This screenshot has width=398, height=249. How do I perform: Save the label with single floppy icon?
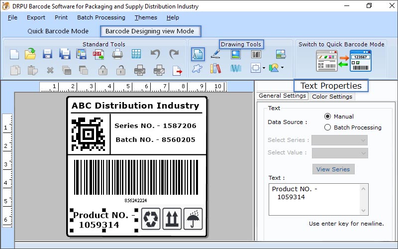tap(47, 54)
